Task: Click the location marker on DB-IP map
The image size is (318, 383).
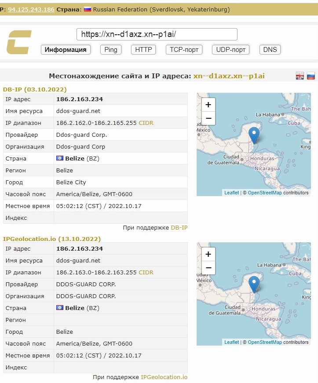Action: point(254,134)
